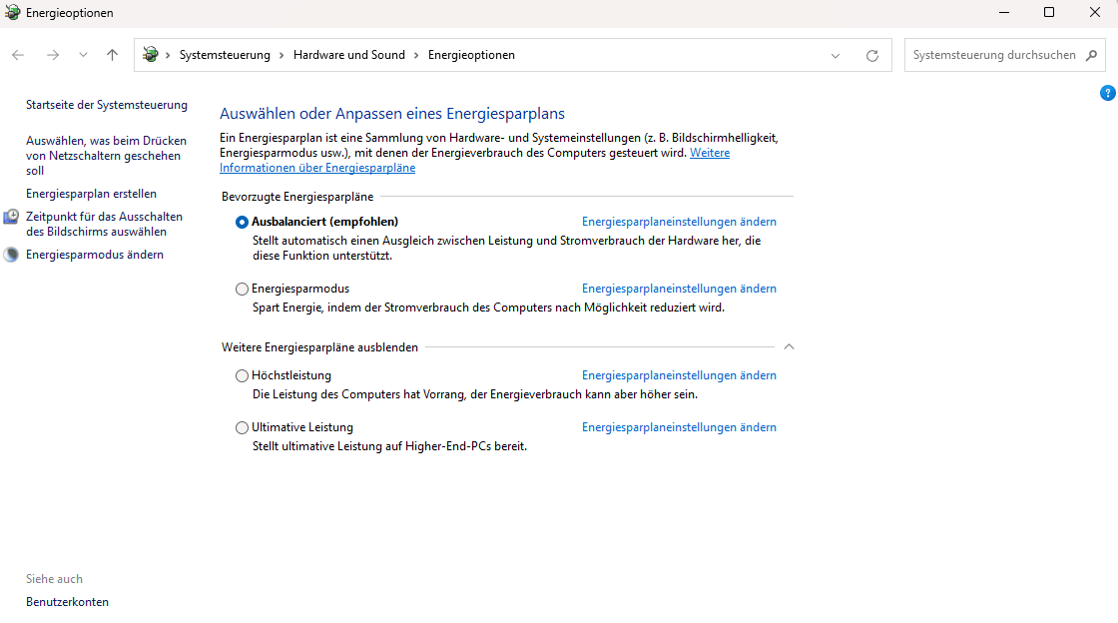Viewport: 1118px width, 623px height.
Task: Click the power icon in address bar
Action: 151,55
